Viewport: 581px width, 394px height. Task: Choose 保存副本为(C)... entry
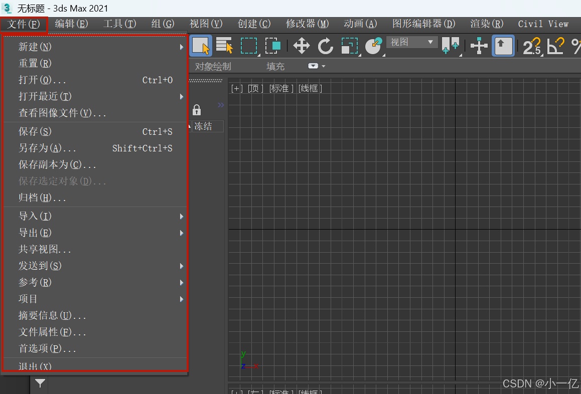coord(95,164)
